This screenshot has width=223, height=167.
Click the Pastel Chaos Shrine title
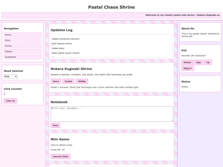point(111,7)
